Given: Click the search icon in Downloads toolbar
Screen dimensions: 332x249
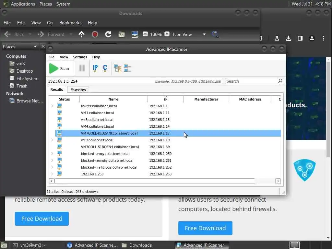Looking at the screenshot, I should click(x=215, y=34).
